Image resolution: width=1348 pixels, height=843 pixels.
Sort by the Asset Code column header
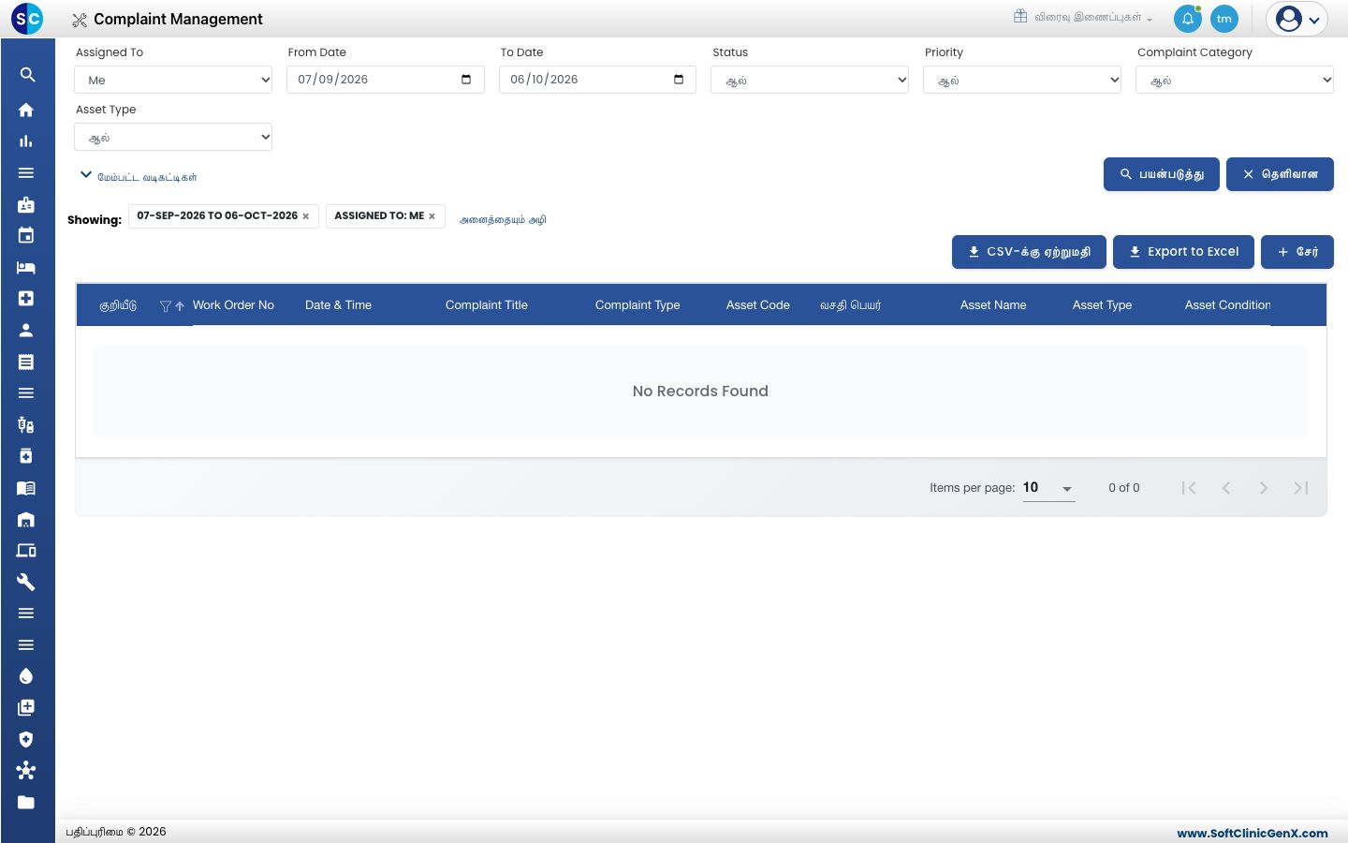tap(758, 305)
